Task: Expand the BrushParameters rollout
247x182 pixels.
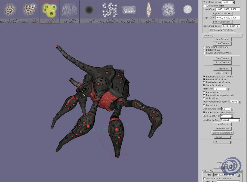Action: (222, 133)
